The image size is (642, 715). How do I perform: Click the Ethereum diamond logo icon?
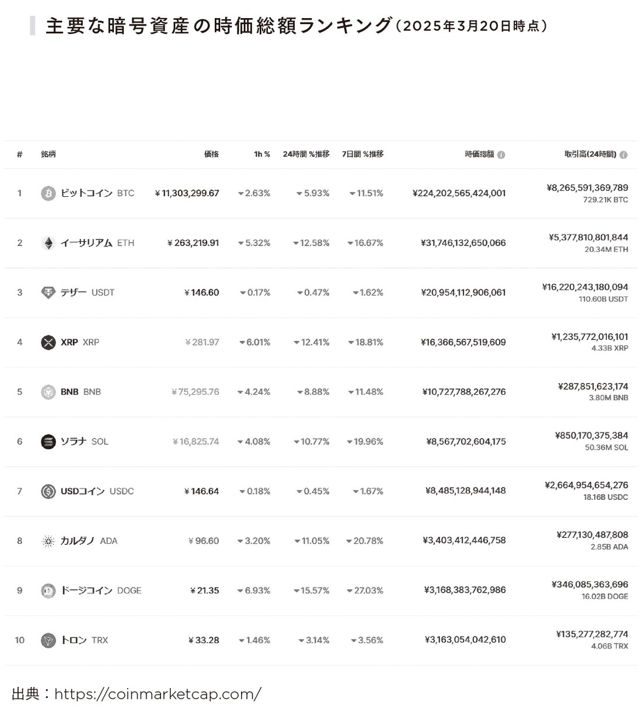48,243
